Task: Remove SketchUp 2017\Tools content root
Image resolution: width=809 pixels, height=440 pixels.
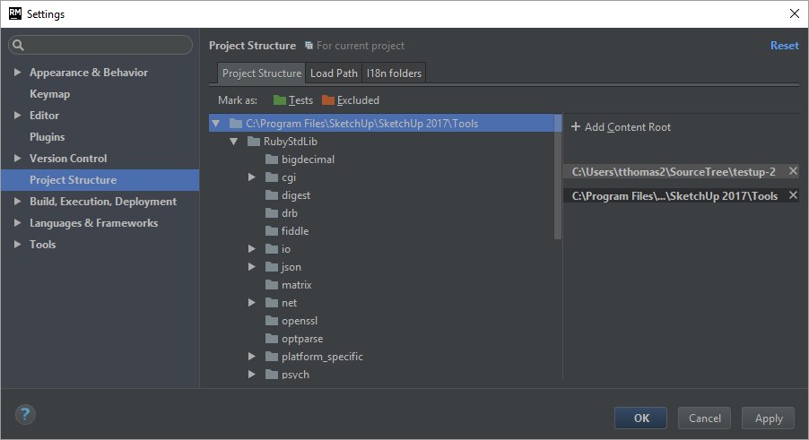Action: coord(793,195)
